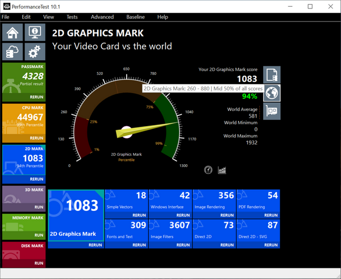
Task: Rerun the PDF Rendering test
Action: tap(272, 216)
